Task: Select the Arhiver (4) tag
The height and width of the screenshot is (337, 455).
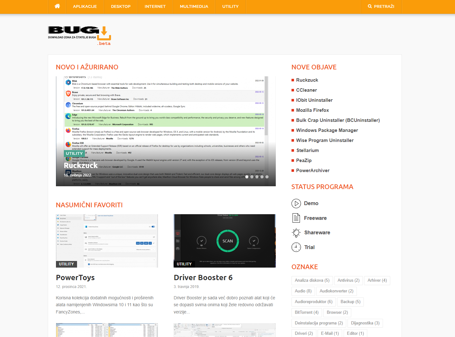Action: coord(377,280)
